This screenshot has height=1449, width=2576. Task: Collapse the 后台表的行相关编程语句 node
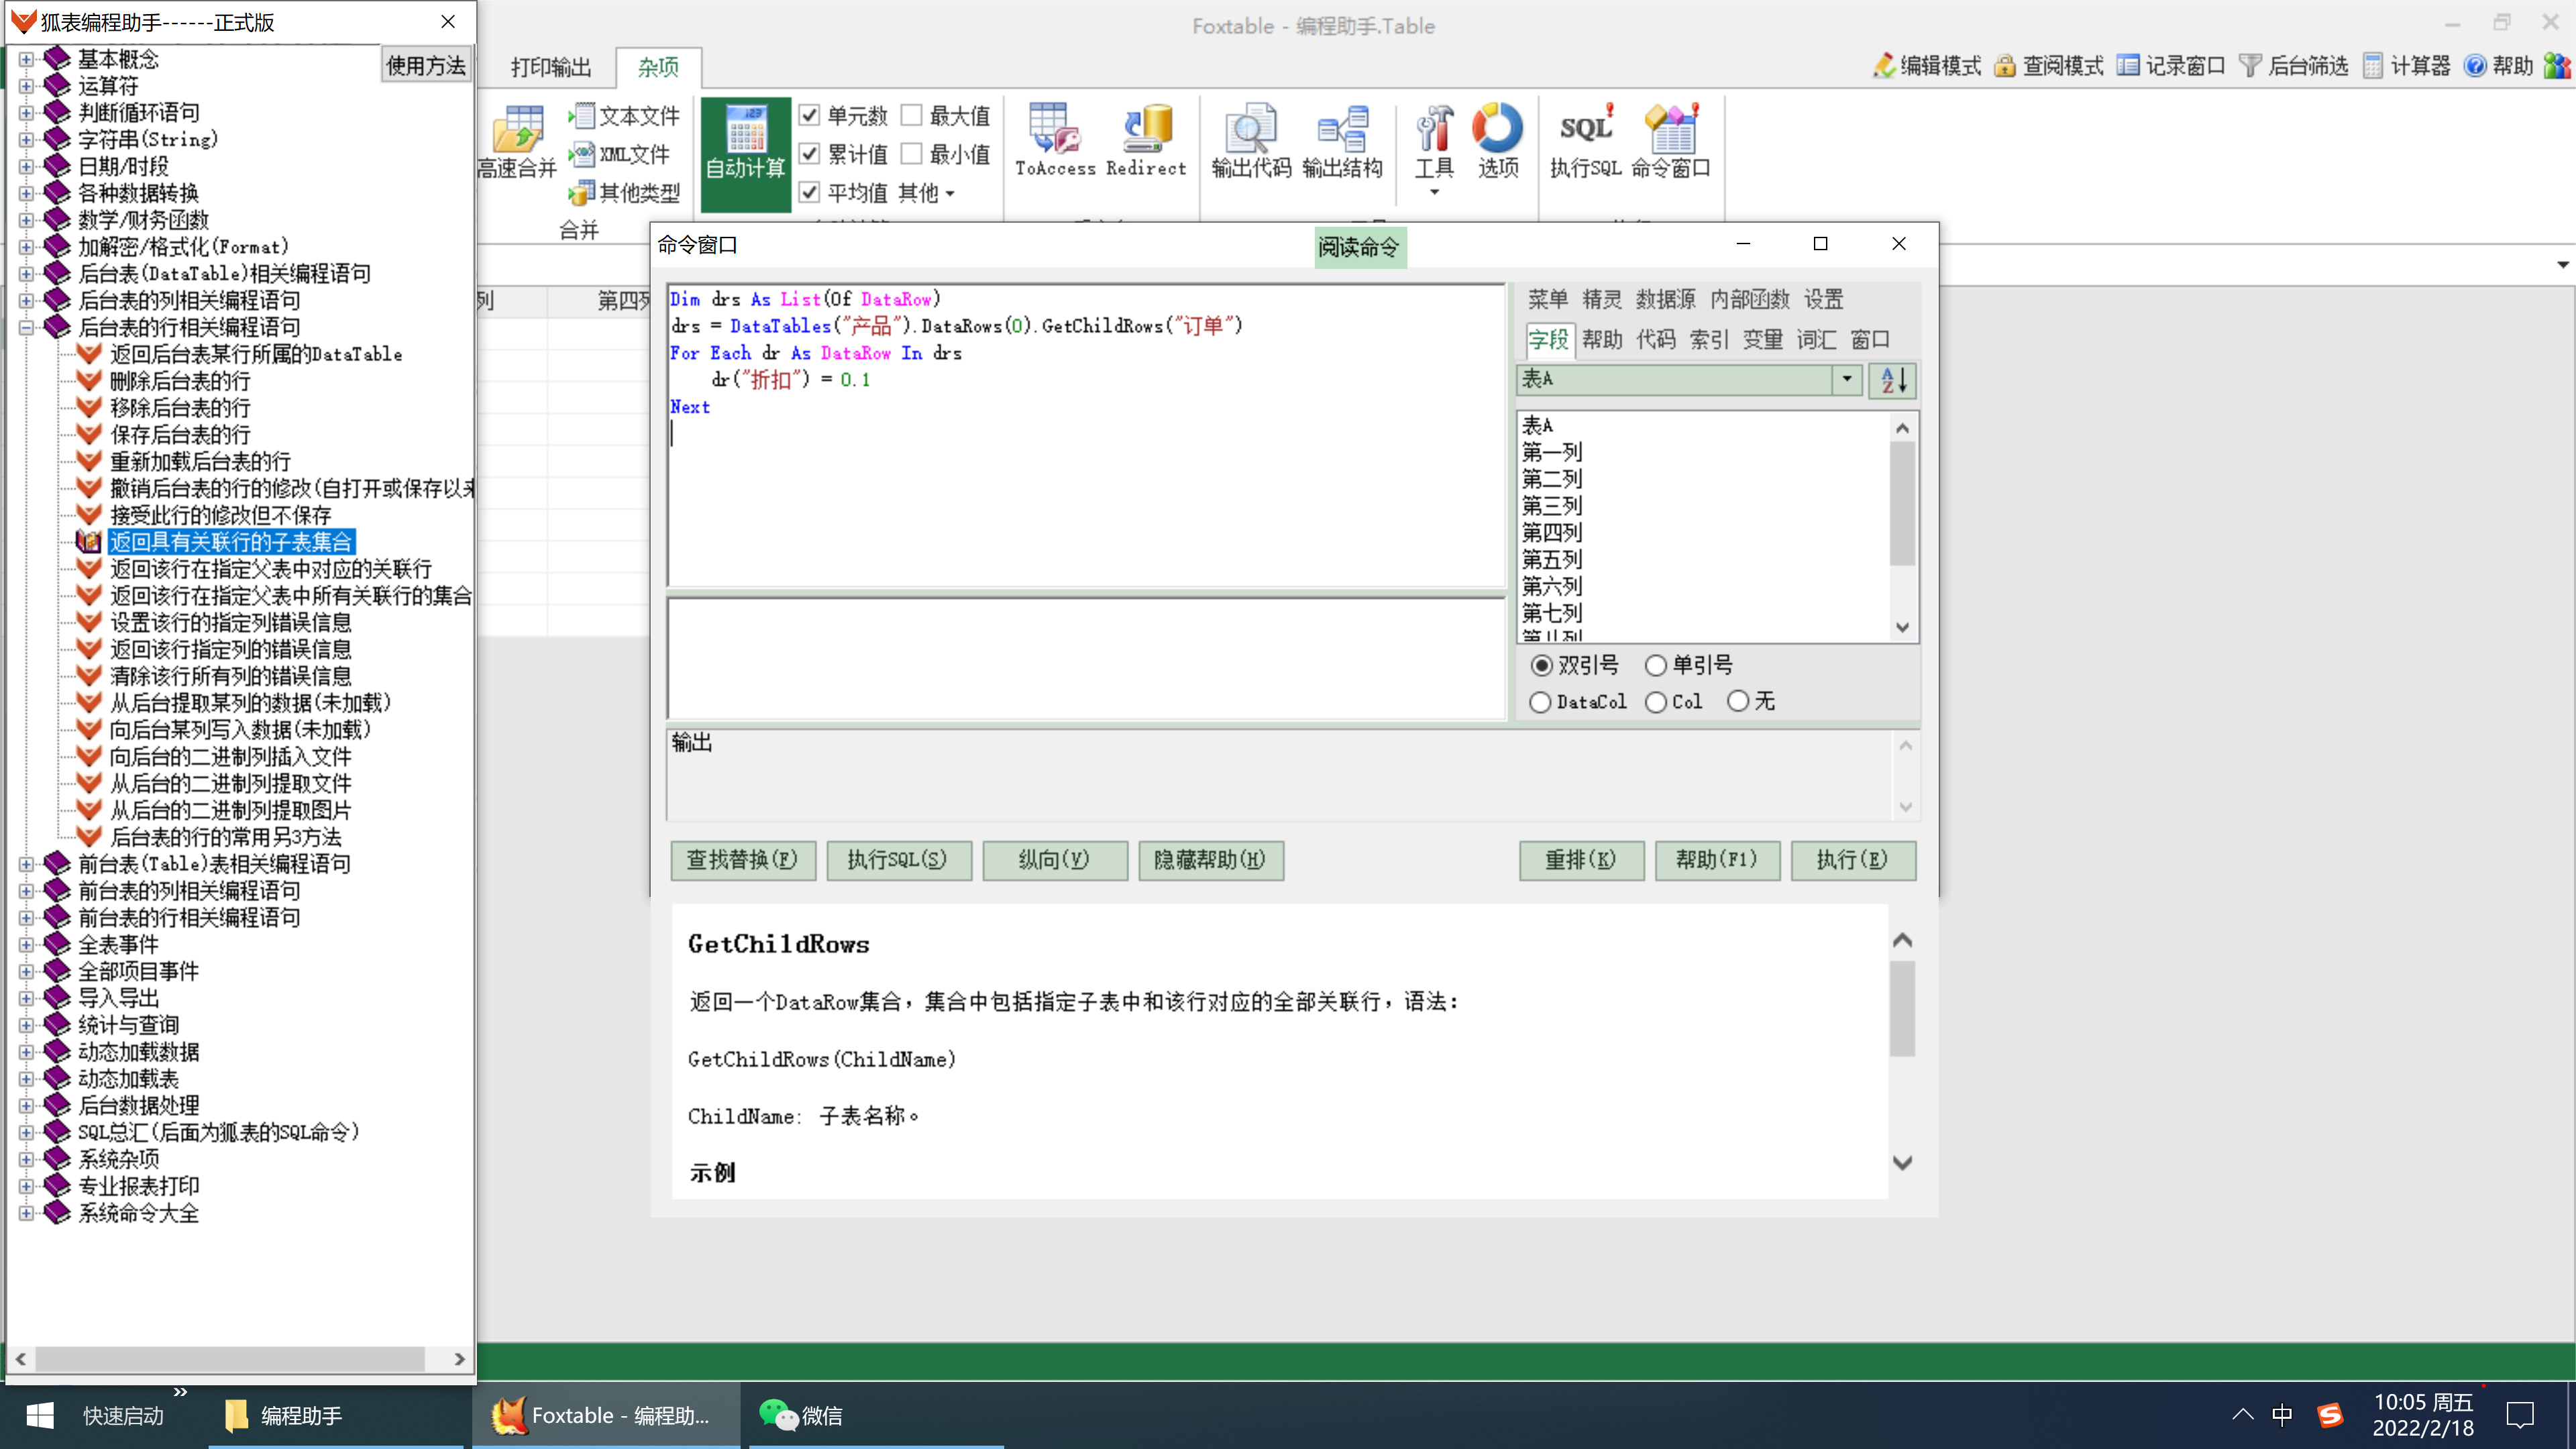(27, 327)
